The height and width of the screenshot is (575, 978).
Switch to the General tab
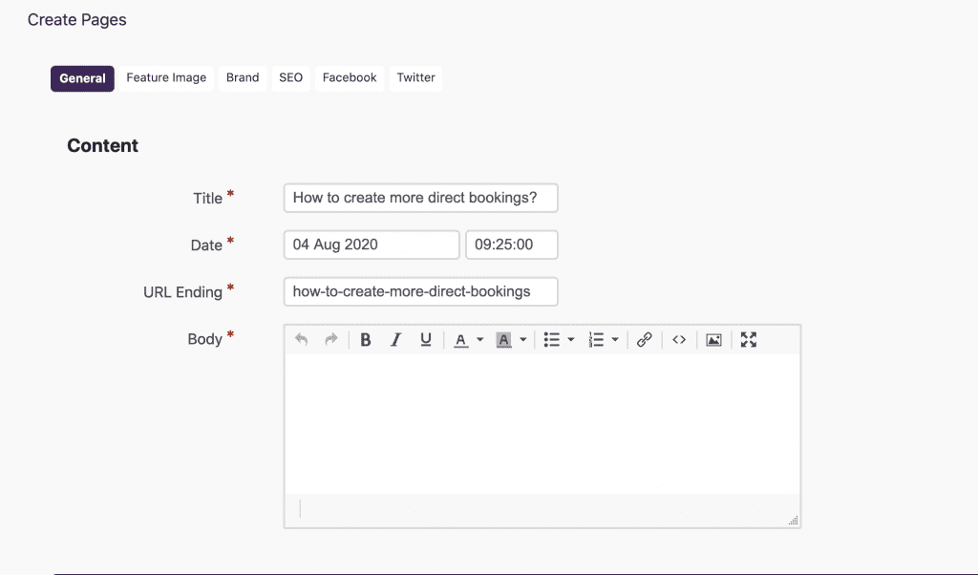coord(82,78)
